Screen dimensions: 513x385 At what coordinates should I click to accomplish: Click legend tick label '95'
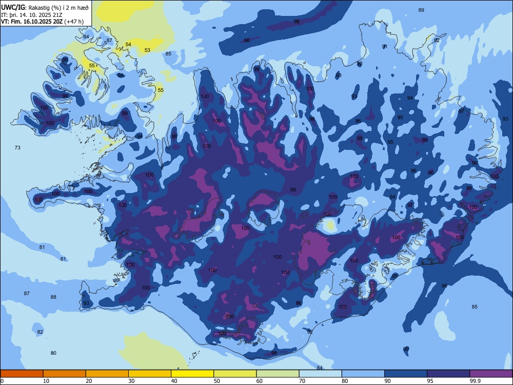(x=430, y=381)
